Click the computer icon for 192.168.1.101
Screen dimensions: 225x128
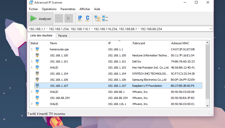37,61
